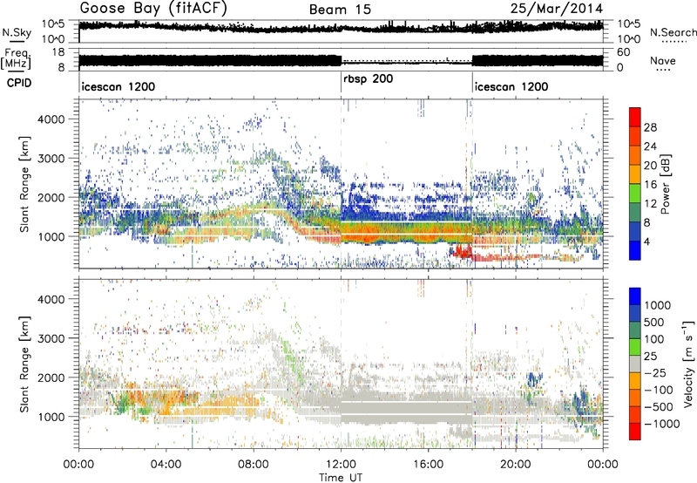Click the -500 label on Velocity colorbar

click(x=660, y=407)
